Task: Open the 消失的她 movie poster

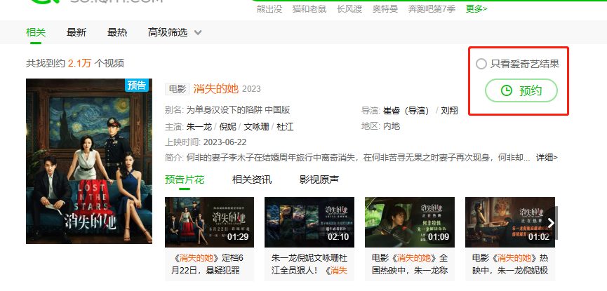Action: point(88,161)
